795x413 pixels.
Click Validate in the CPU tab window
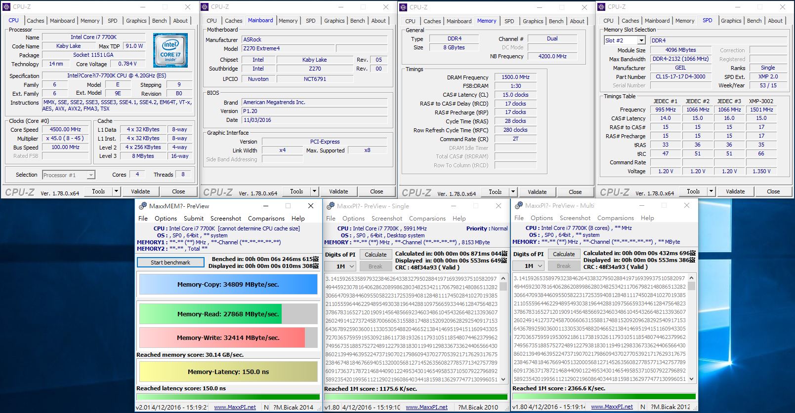pyautogui.click(x=140, y=191)
